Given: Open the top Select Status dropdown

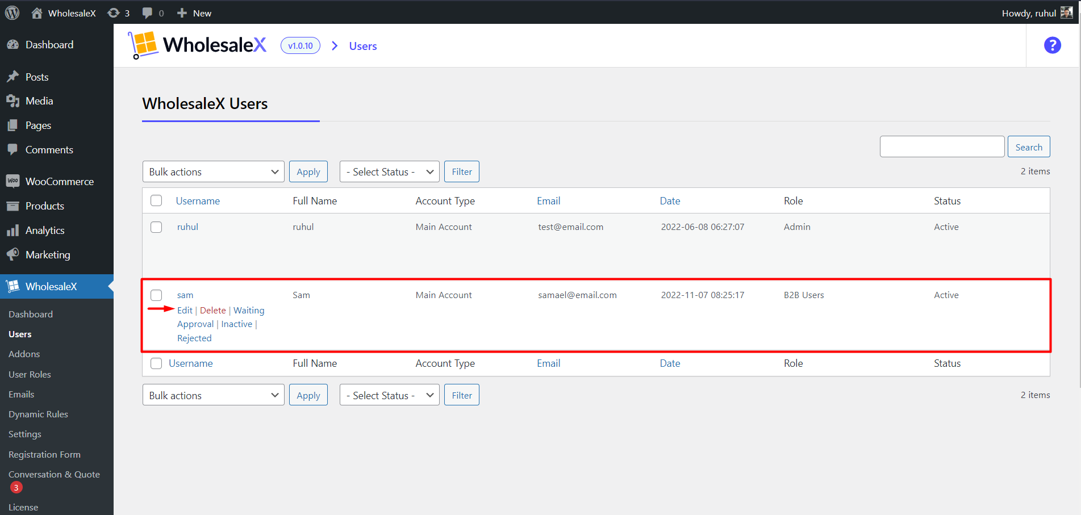Looking at the screenshot, I should [389, 171].
